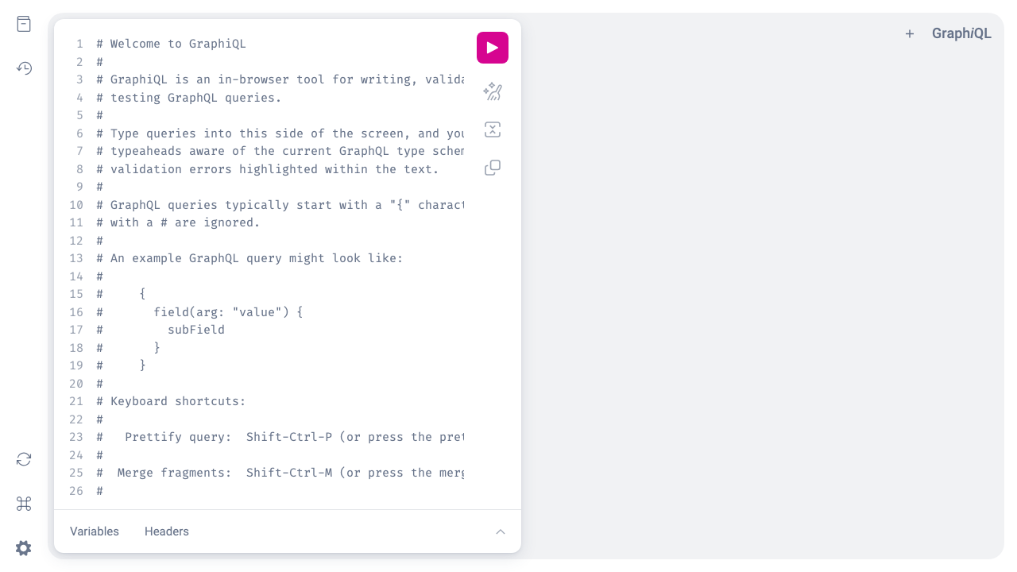The height and width of the screenshot is (572, 1017).
Task: Click the Prettify query icon
Action: pos(493,91)
